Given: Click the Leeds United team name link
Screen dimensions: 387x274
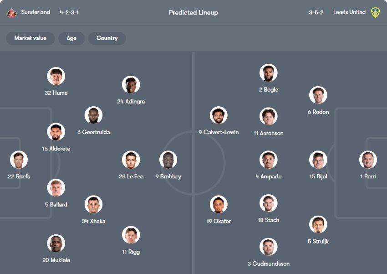Looking at the screenshot, I should [x=349, y=12].
